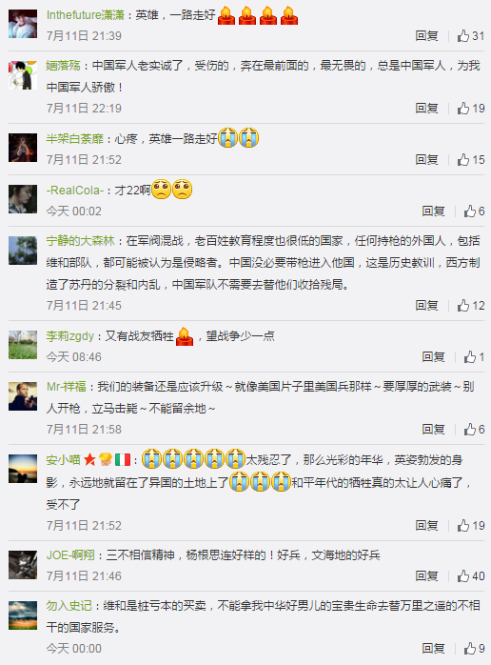Like the JOE-啊翔 comment with 40 likes
491x665 pixels.
tap(463, 576)
